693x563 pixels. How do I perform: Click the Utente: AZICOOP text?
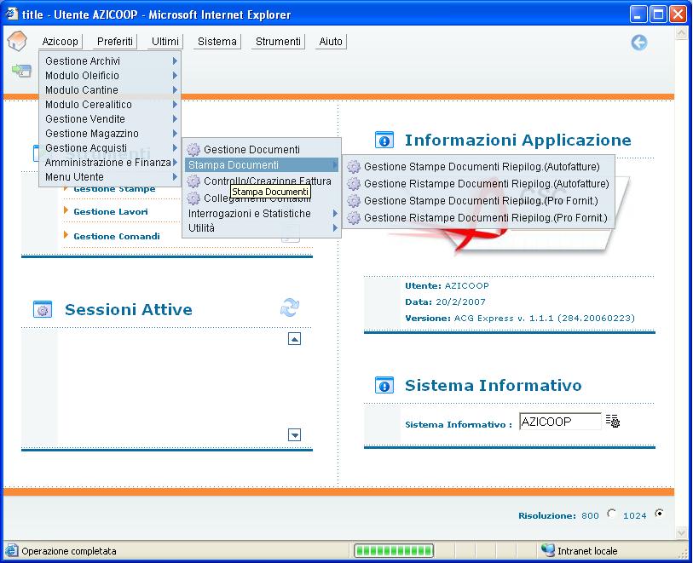pos(447,285)
